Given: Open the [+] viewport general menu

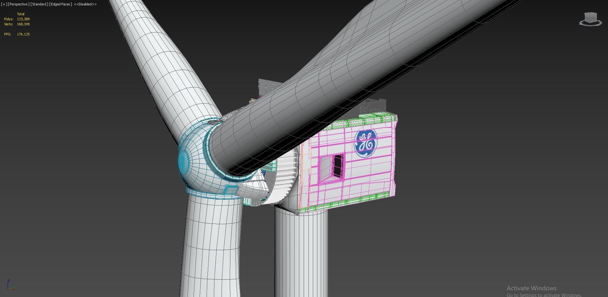Looking at the screenshot, I should point(4,4).
